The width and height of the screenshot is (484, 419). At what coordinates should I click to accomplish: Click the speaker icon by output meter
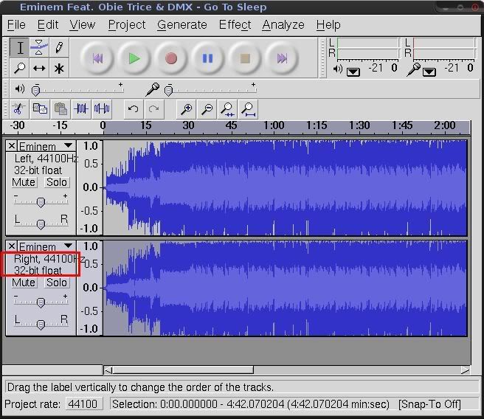338,69
